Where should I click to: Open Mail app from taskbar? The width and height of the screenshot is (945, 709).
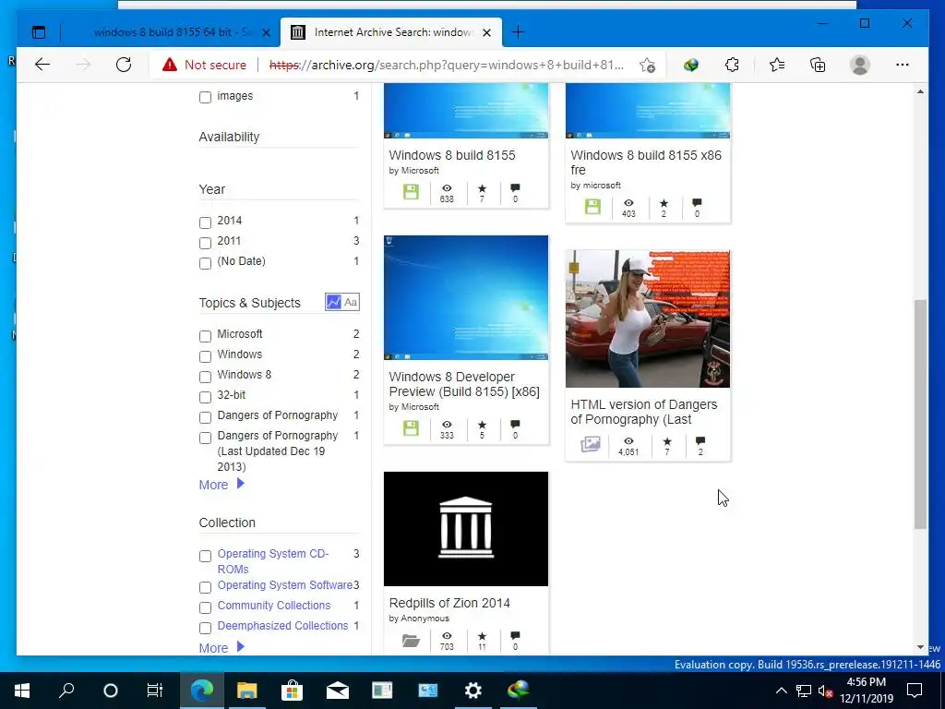click(x=338, y=691)
